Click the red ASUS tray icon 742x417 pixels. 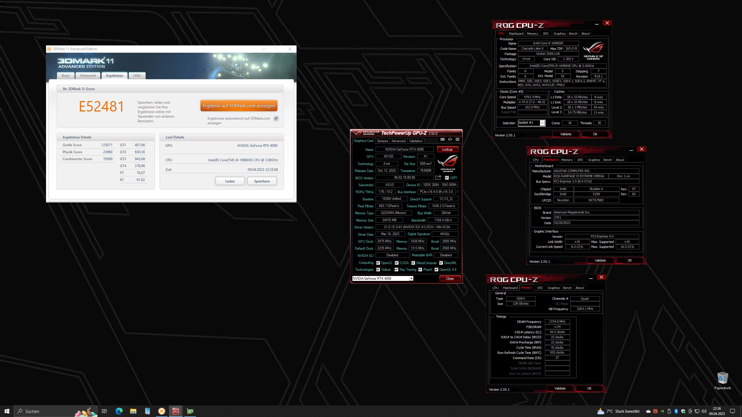pyautogui.click(x=655, y=411)
